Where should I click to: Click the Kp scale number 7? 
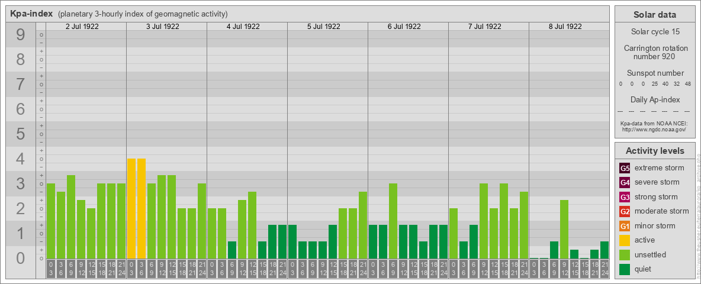[21, 84]
